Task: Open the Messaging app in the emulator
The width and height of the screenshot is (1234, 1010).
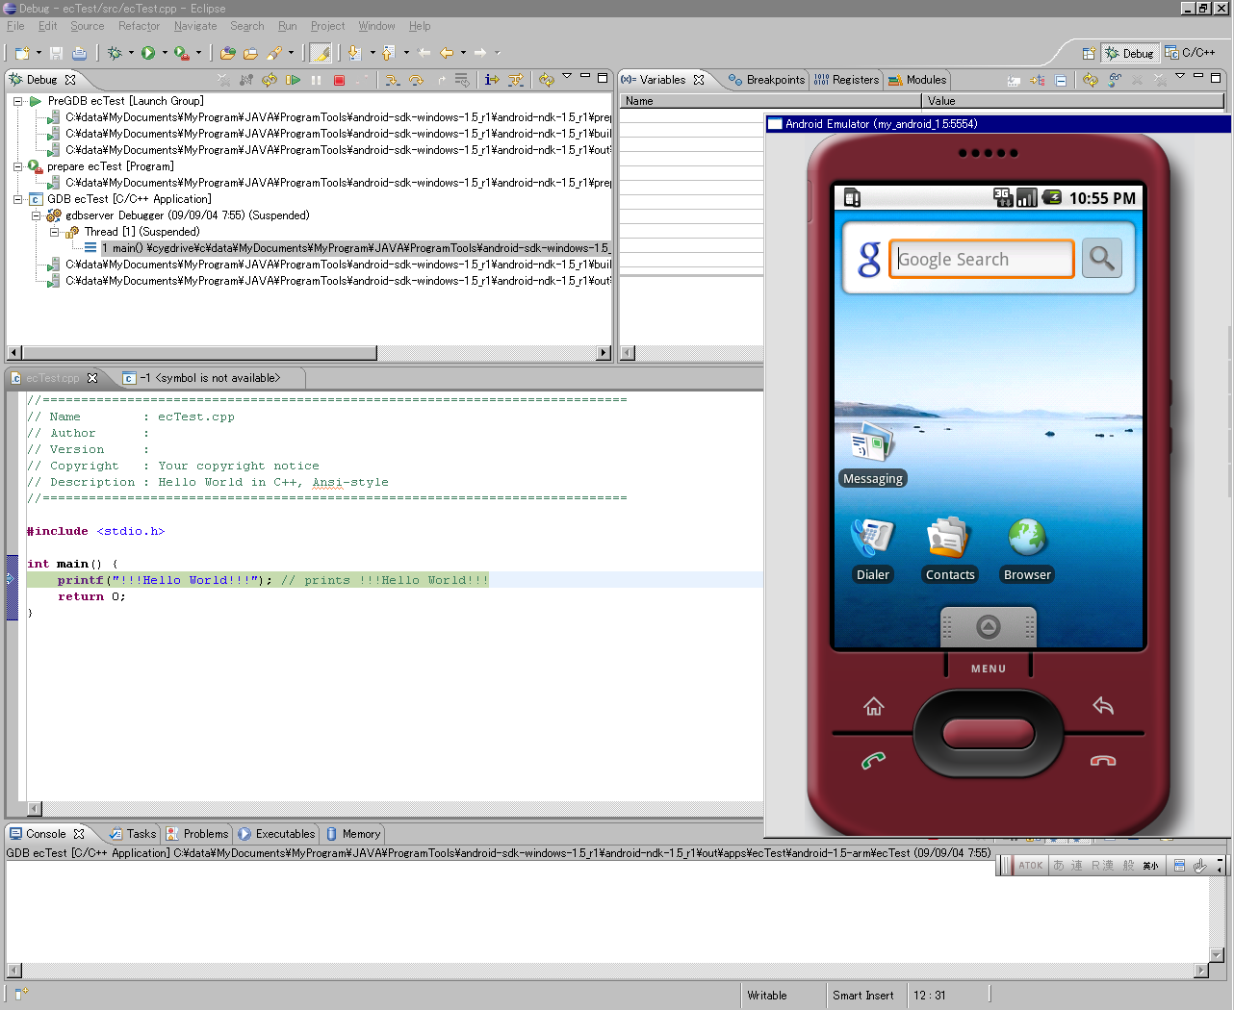Action: coord(873,454)
